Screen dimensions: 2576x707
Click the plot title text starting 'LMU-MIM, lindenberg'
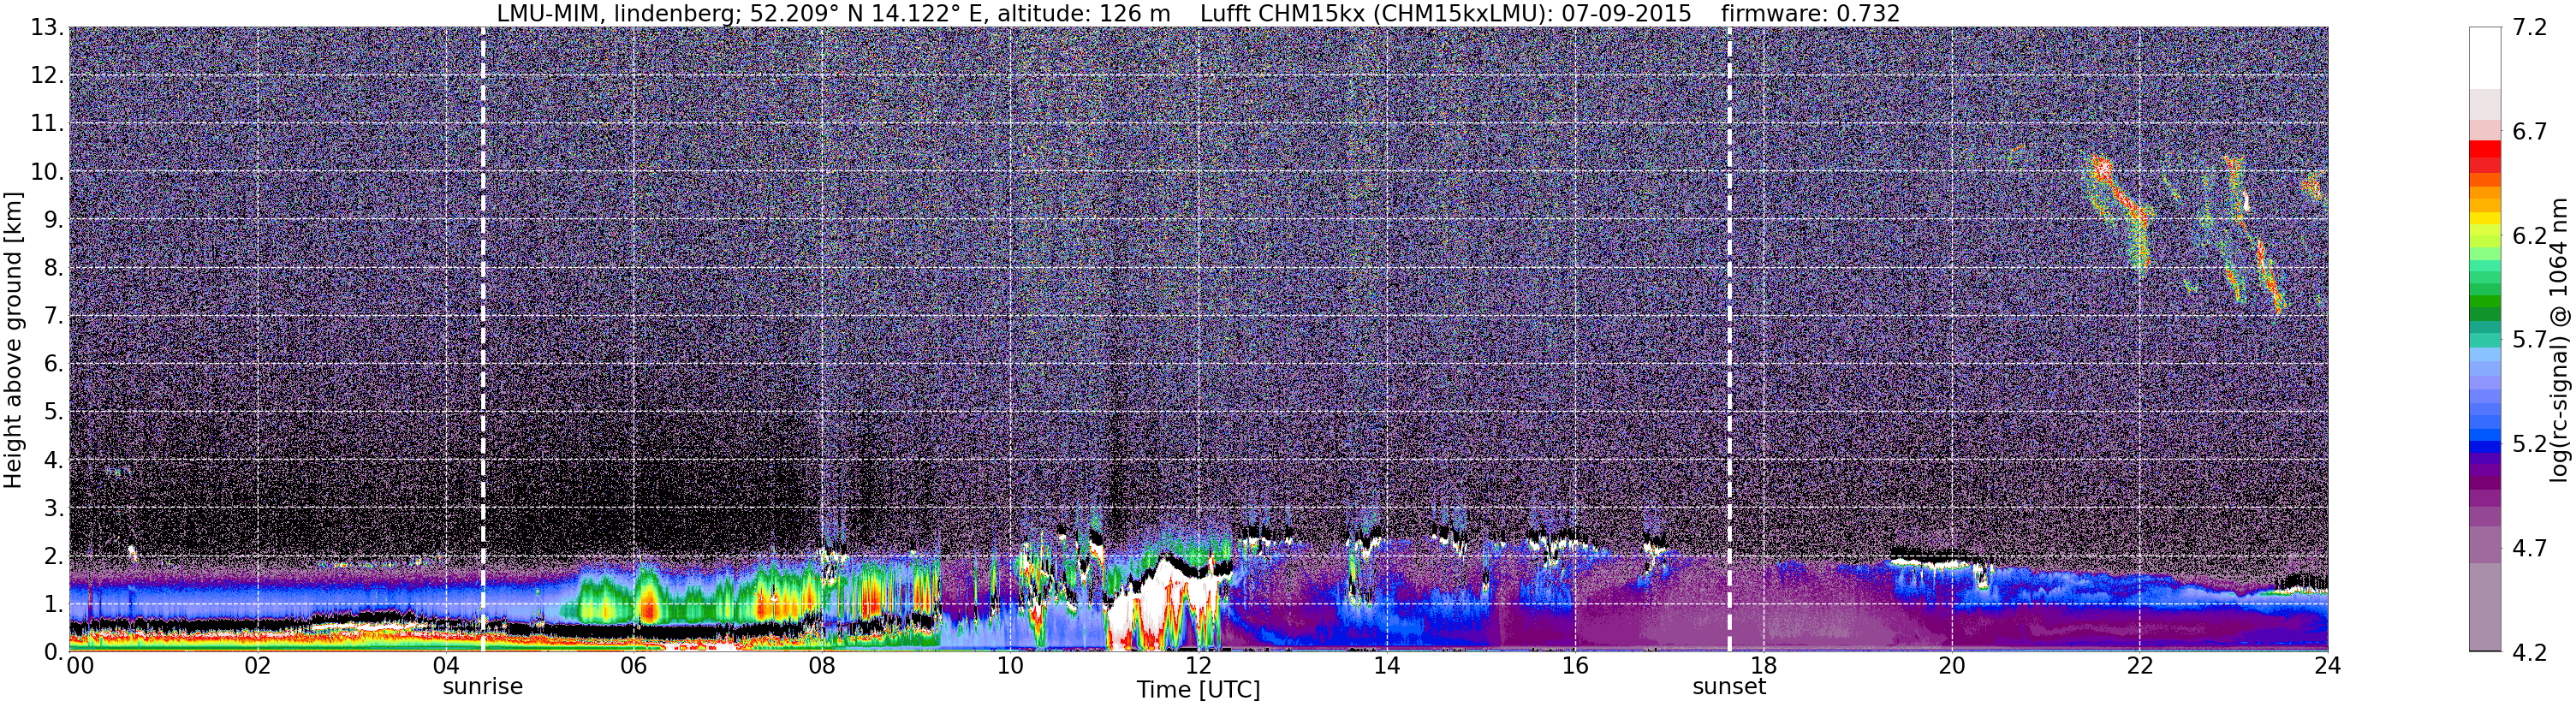tap(1198, 13)
